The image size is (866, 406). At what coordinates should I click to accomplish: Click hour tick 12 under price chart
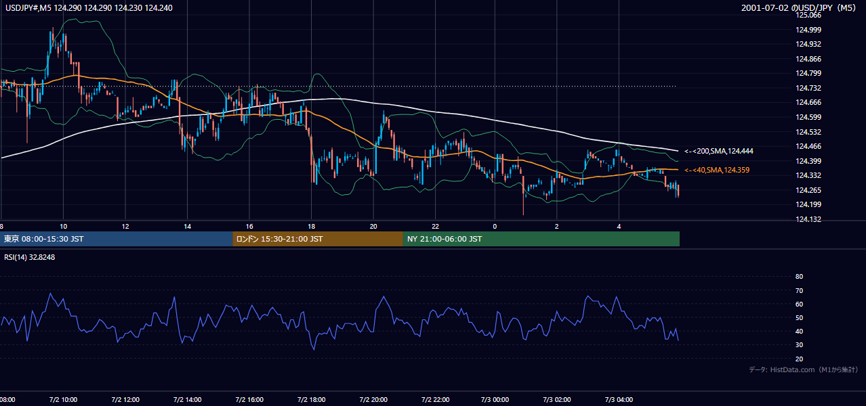(x=125, y=226)
